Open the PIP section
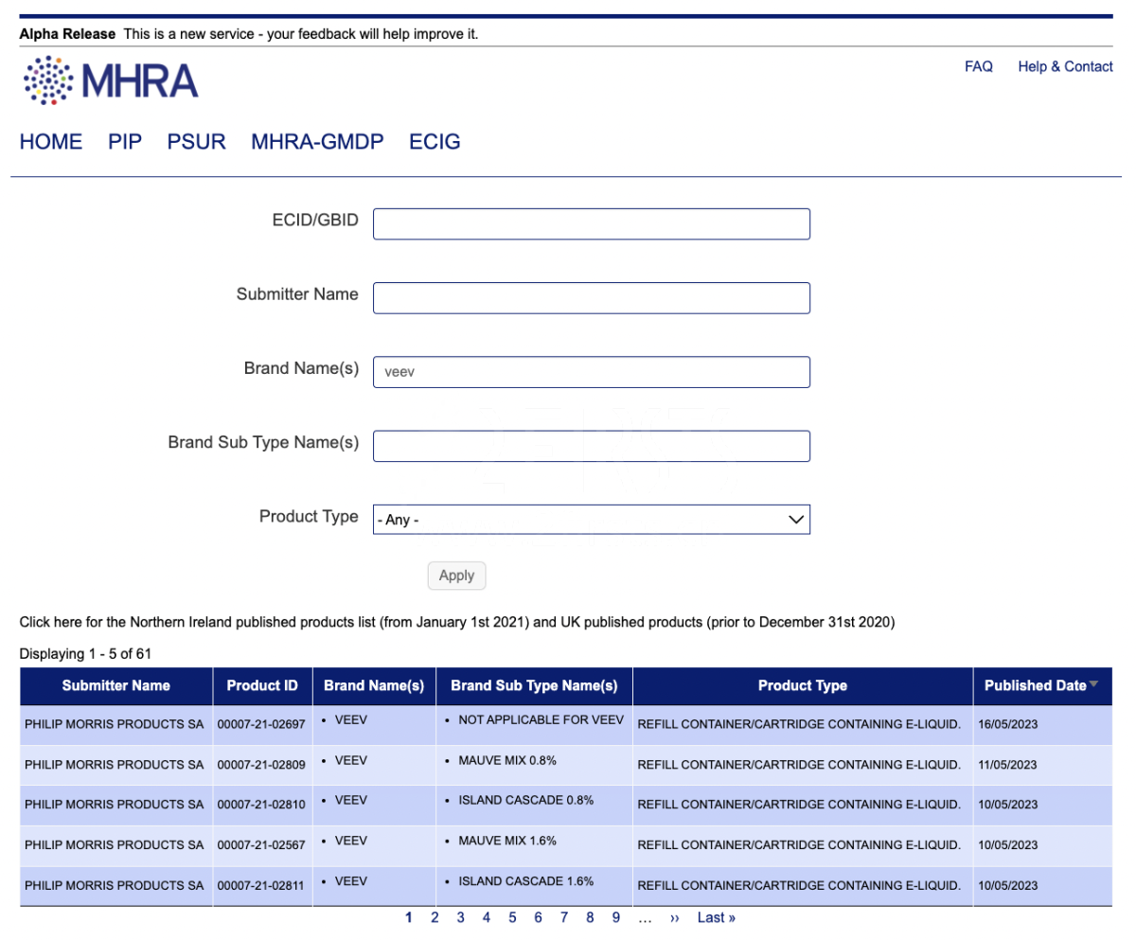Screen dimensions: 1136x940 point(125,142)
